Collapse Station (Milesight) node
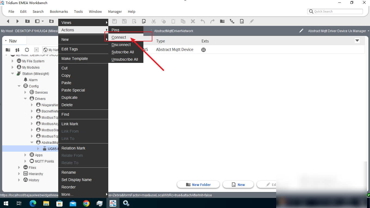 [13, 74]
